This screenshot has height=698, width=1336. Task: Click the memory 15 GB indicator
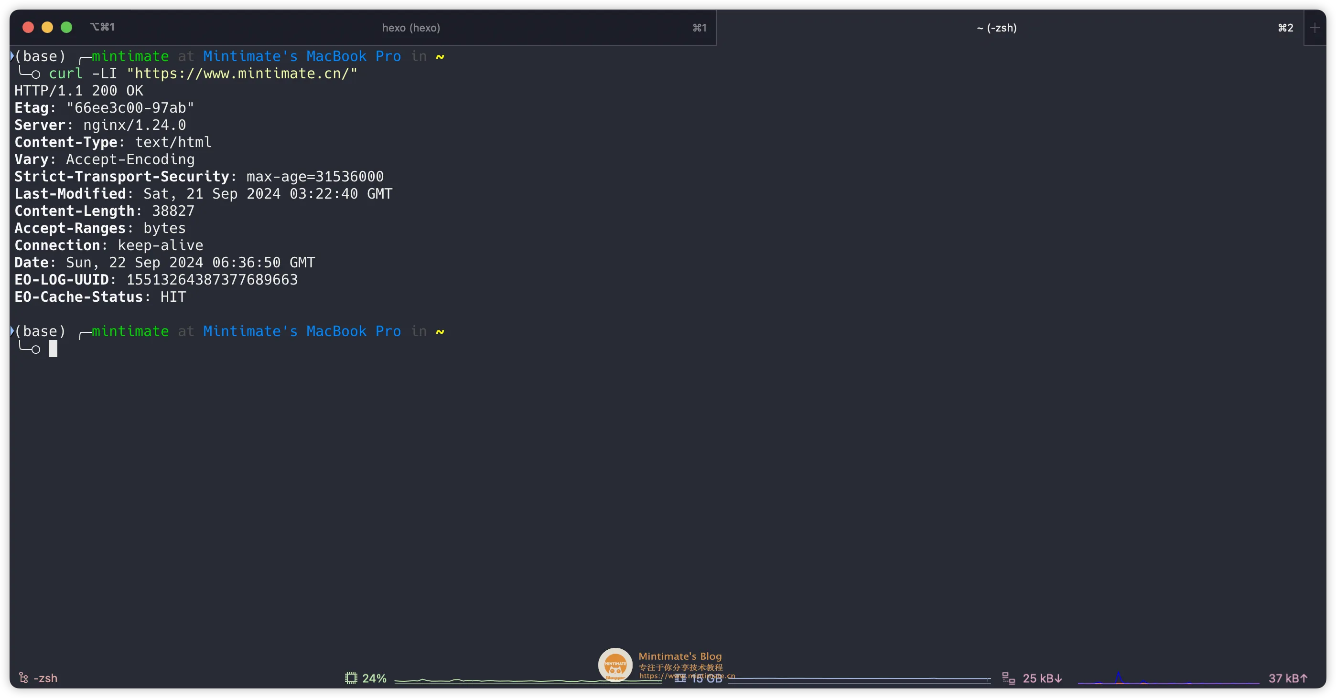point(698,678)
